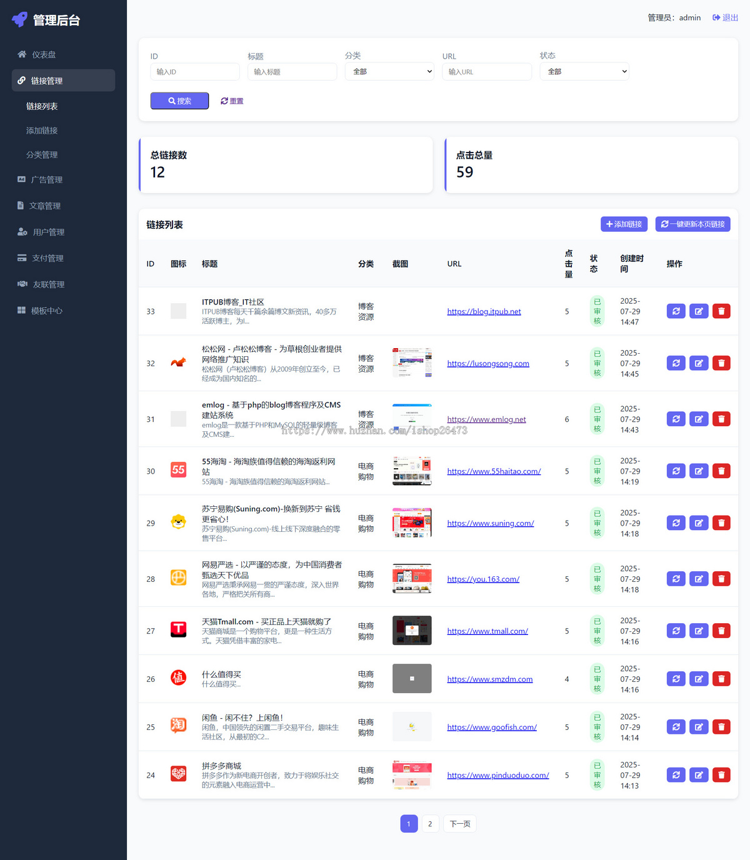Edit the emlog.net row
Screen dimensions: 750x860
click(699, 419)
